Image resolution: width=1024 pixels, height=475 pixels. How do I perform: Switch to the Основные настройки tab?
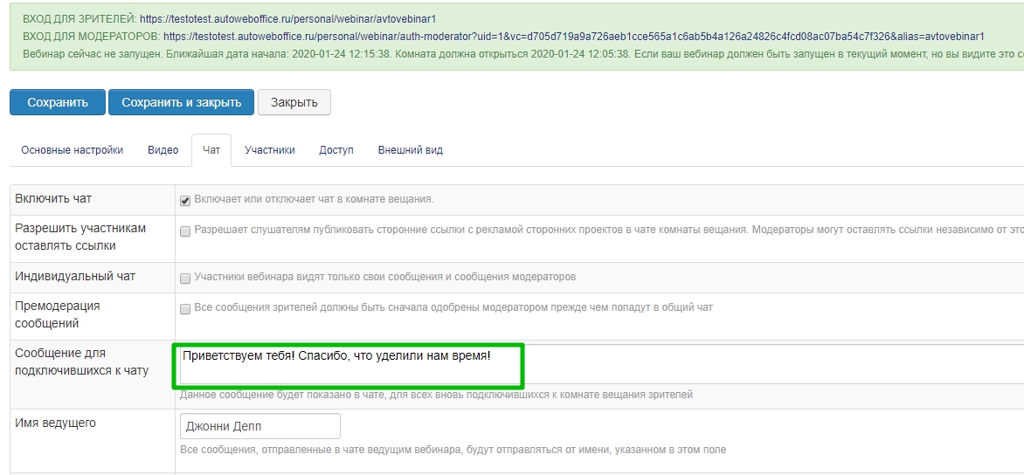[x=72, y=150]
